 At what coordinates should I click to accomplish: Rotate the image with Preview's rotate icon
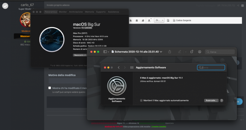pos(192,51)
